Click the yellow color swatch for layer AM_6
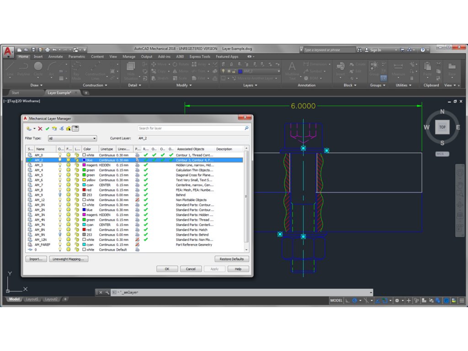This screenshot has height=351, width=468. point(84,180)
